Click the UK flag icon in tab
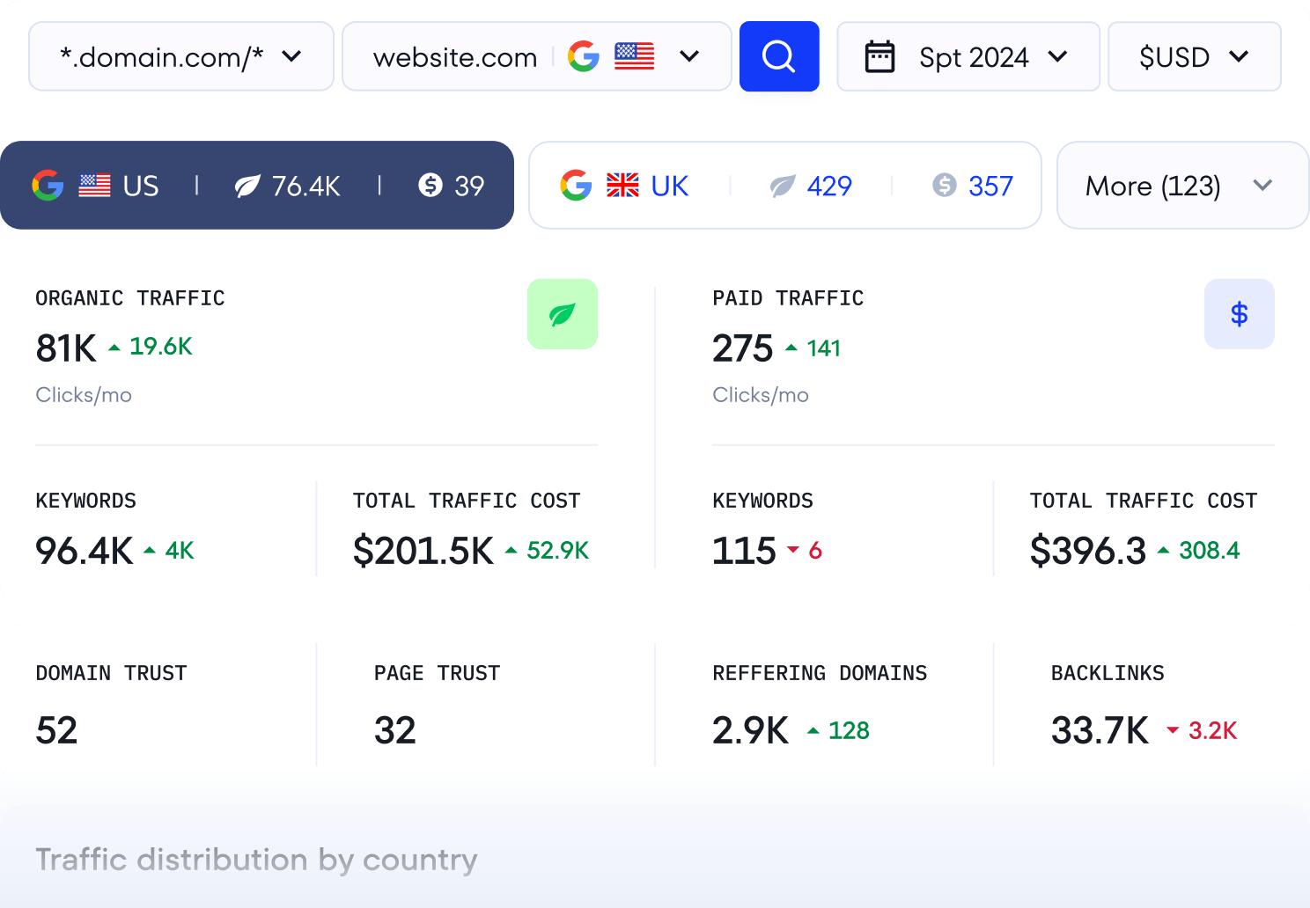 tap(622, 186)
